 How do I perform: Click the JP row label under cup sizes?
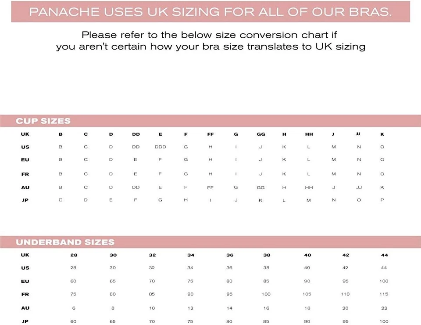point(25,200)
